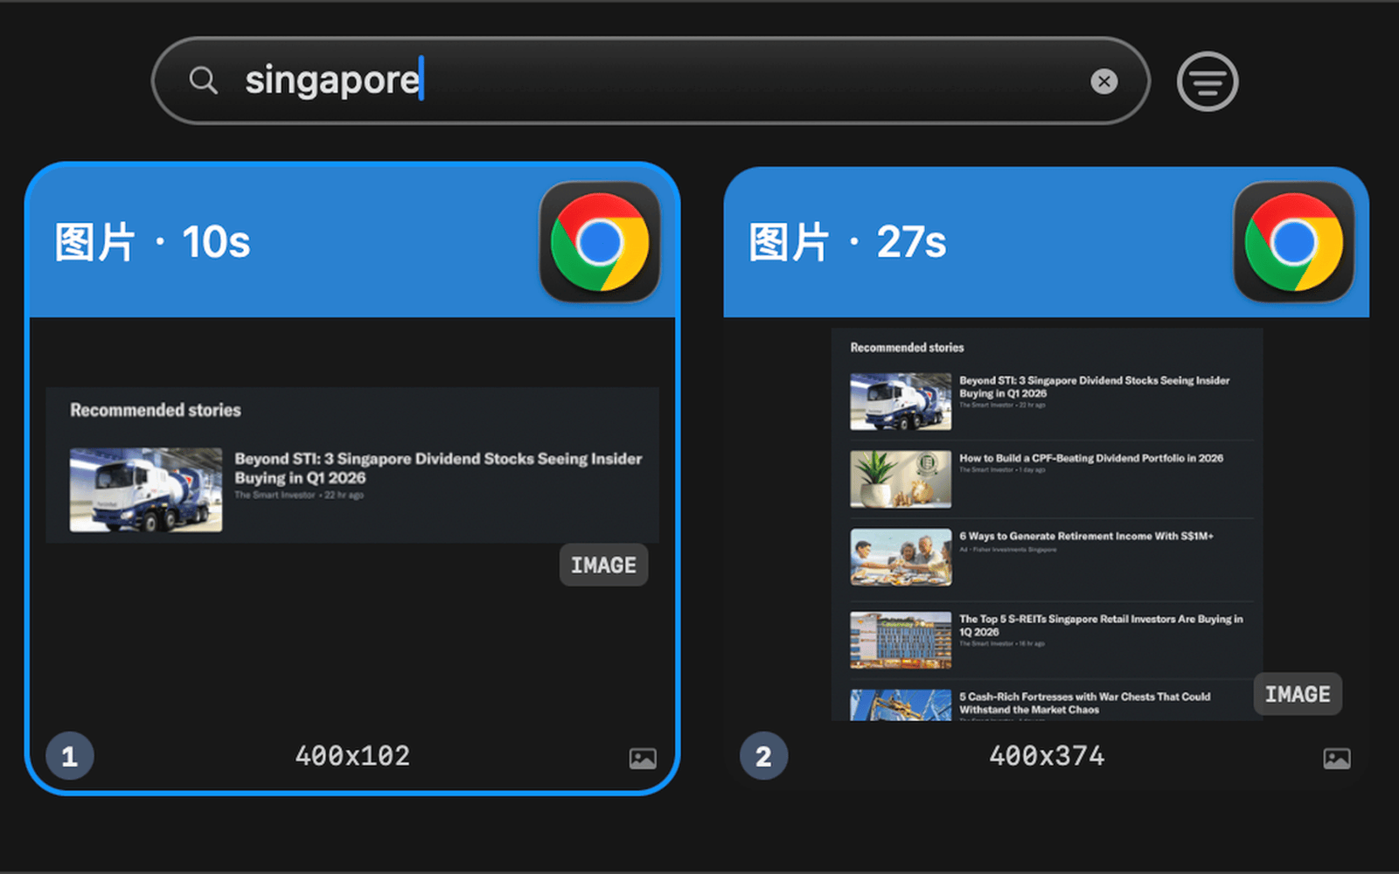Image resolution: width=1399 pixels, height=874 pixels.
Task: Click the "400x102" dimensions label
Action: [x=352, y=756]
